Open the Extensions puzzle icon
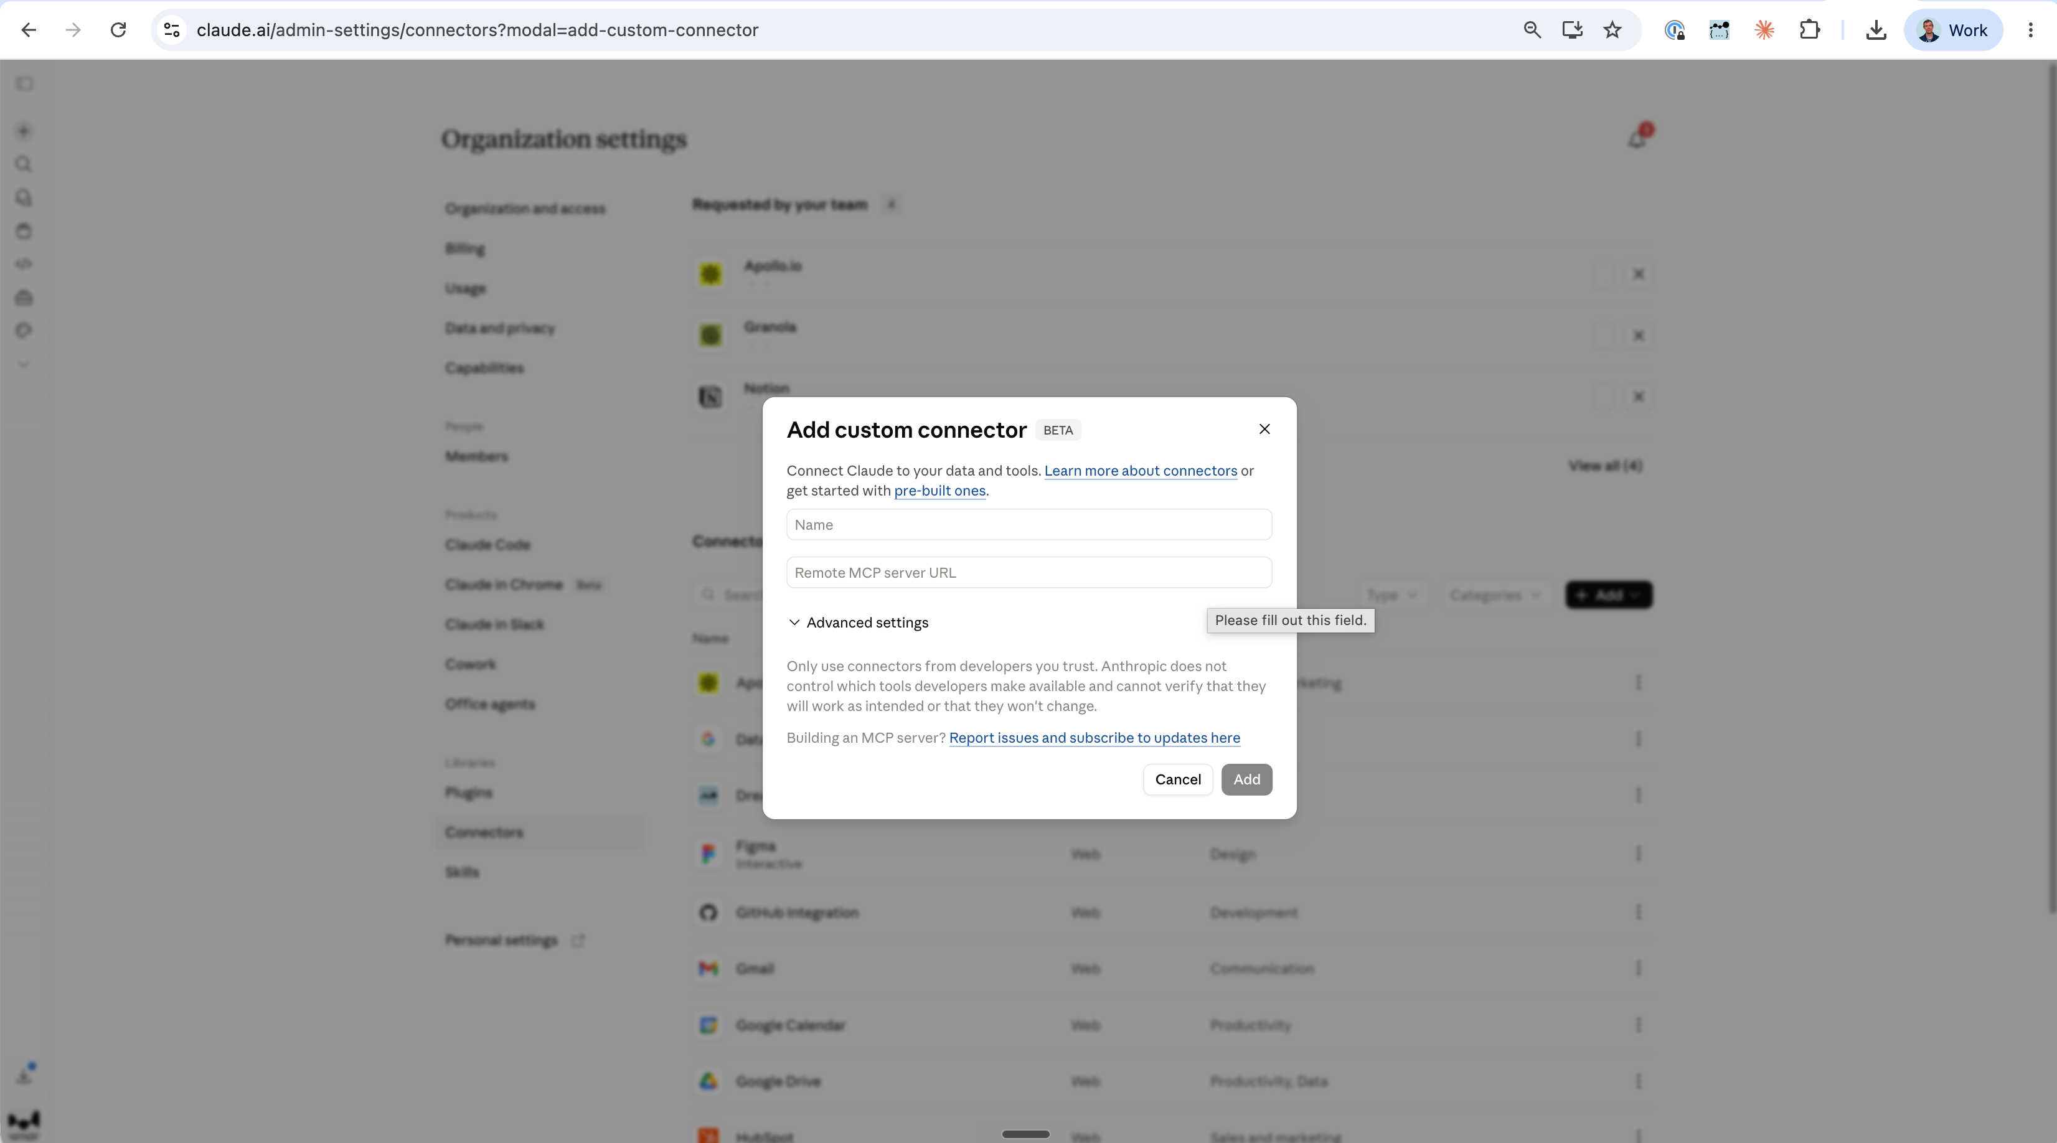 (x=1809, y=31)
